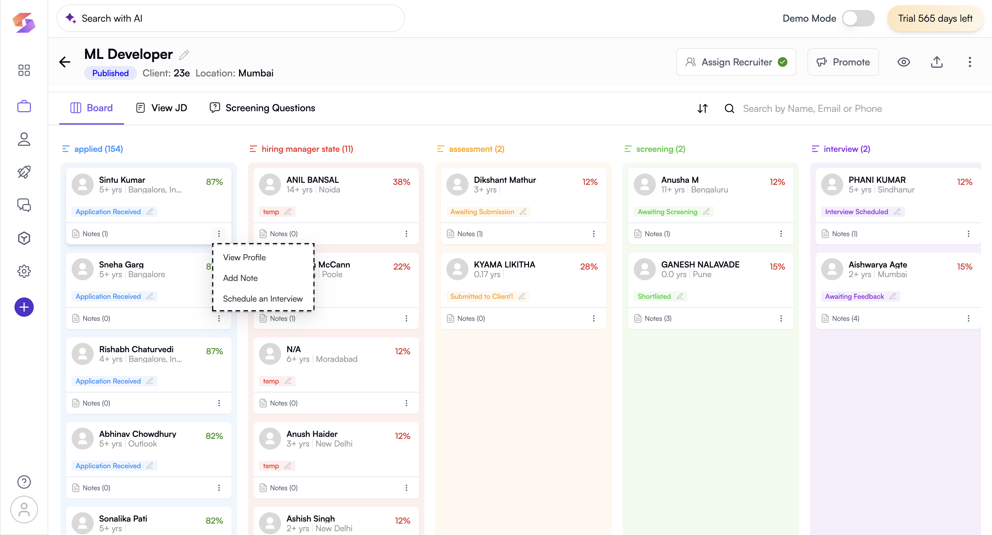Go back with the left arrow
Image resolution: width=992 pixels, height=535 pixels.
coord(65,62)
